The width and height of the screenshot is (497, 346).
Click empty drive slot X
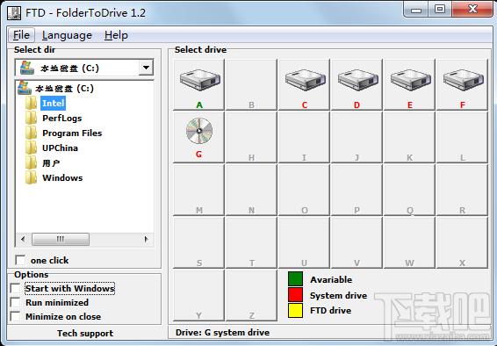462,242
